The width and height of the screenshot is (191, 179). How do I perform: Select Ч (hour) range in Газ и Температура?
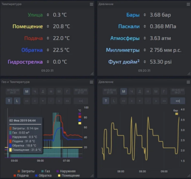coord(35,91)
